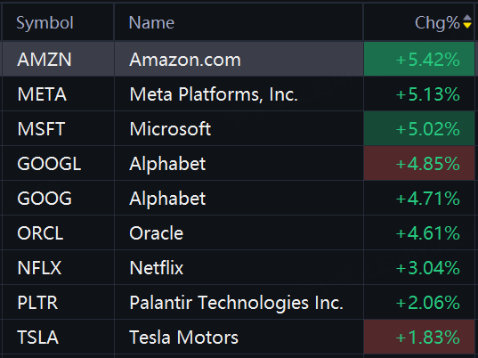This screenshot has width=478, height=358.
Task: Sort by the Name column header
Action: click(151, 22)
